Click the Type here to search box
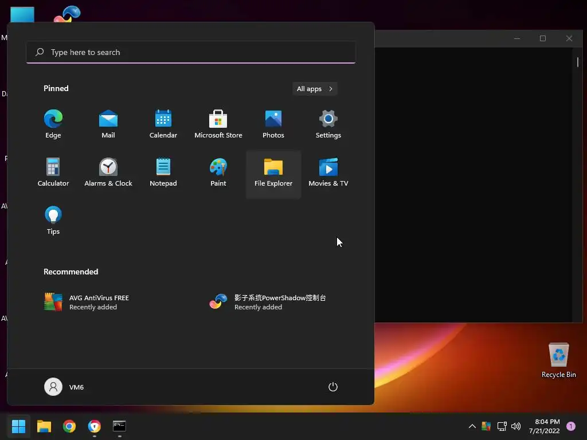Viewport: 587px width, 440px height. coord(191,52)
